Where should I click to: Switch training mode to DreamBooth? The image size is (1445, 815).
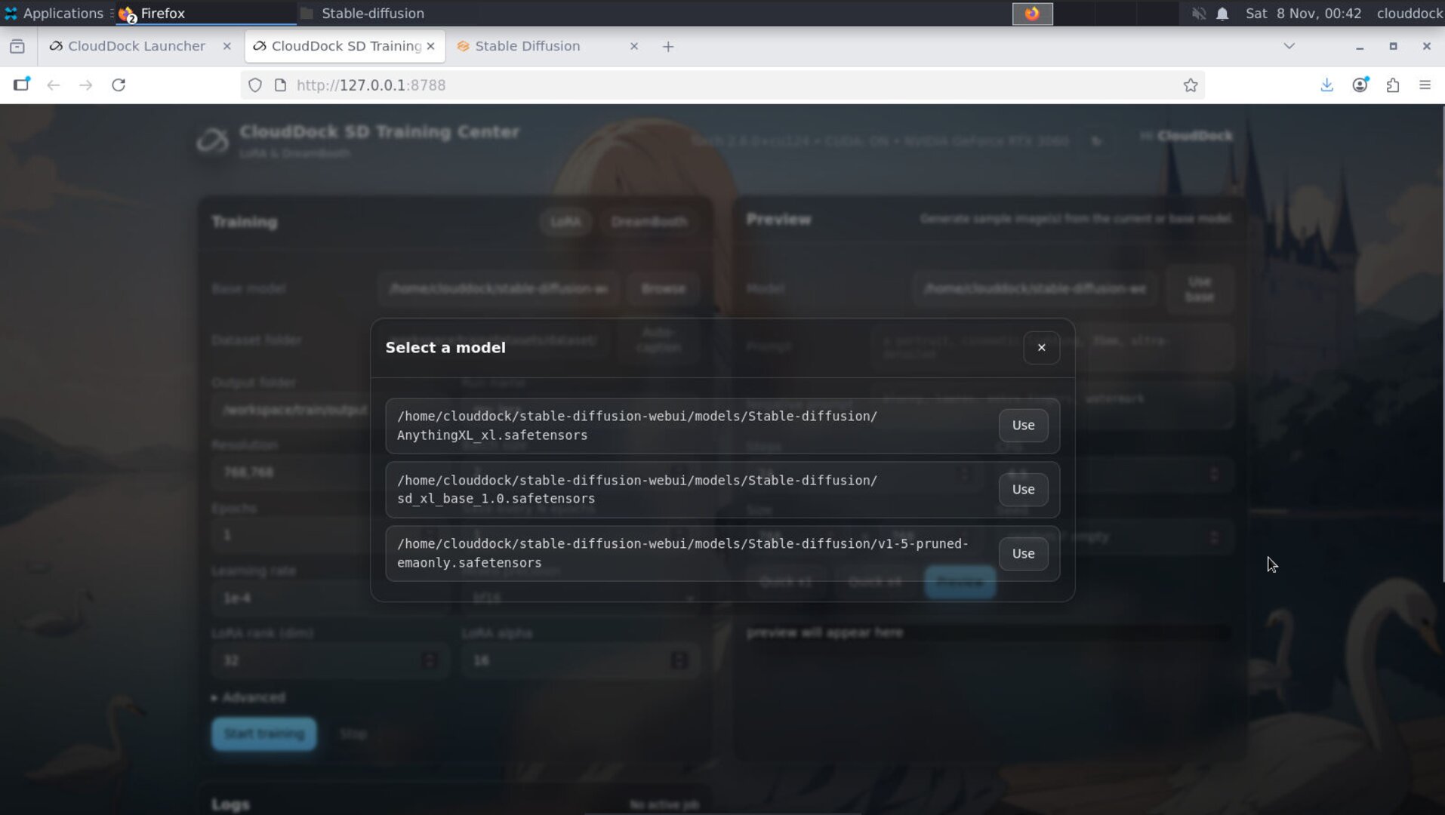click(648, 222)
